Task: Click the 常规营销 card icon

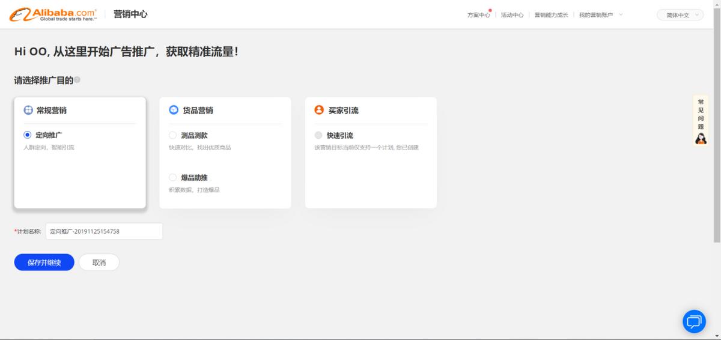Action: 28,111
